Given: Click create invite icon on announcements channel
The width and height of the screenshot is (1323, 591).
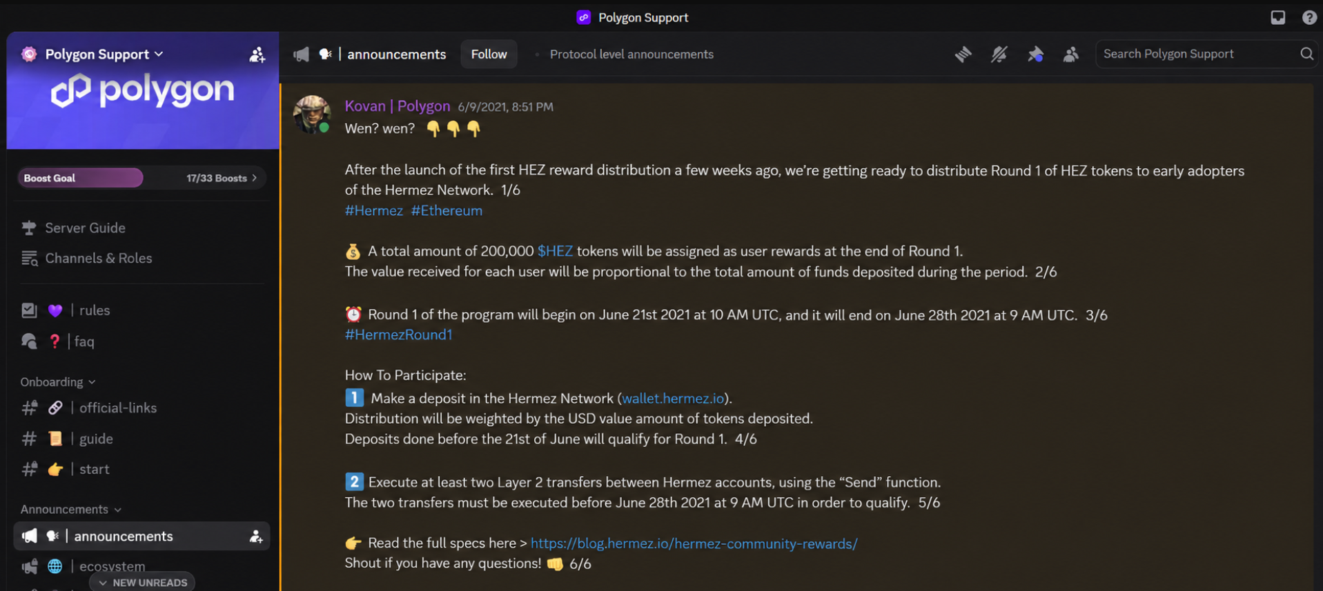Looking at the screenshot, I should click(256, 537).
